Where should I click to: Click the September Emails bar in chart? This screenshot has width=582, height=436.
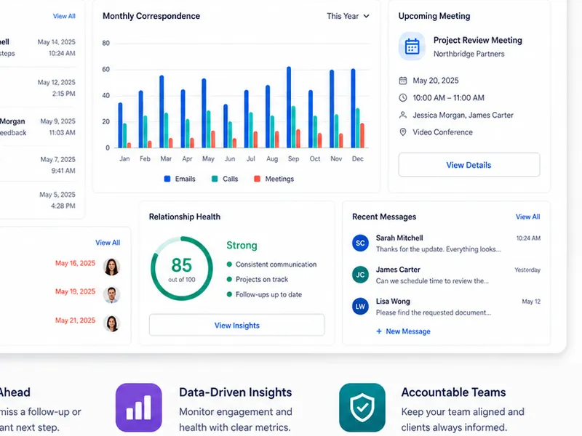tap(289, 108)
